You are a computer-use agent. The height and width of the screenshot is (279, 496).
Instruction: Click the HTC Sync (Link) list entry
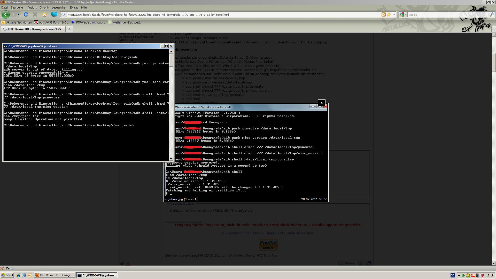pyautogui.click(x=189, y=34)
